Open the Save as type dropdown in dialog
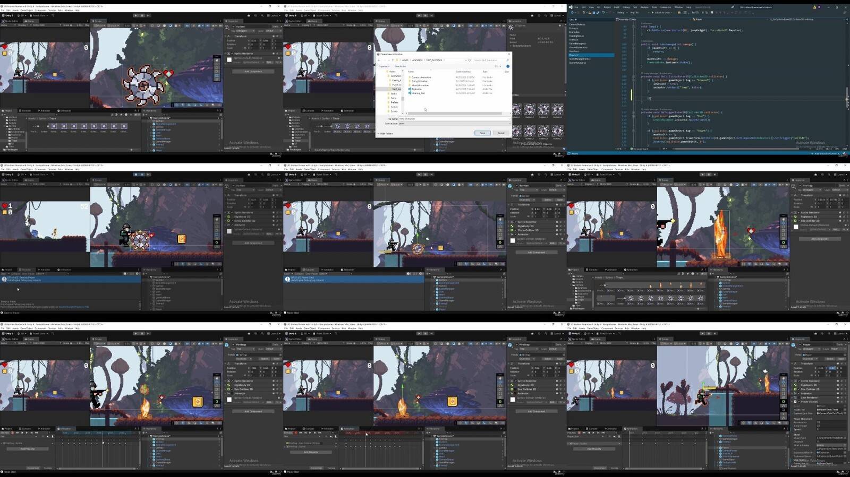This screenshot has width=850, height=477. (454, 123)
